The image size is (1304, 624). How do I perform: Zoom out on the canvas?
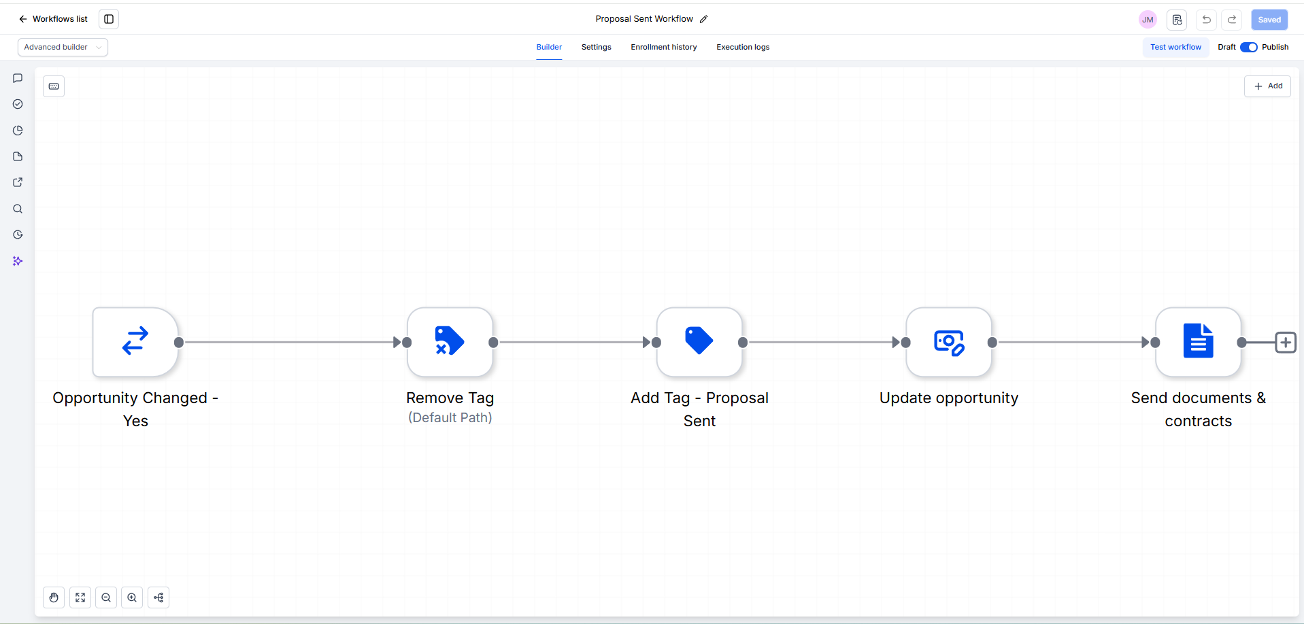coord(106,597)
